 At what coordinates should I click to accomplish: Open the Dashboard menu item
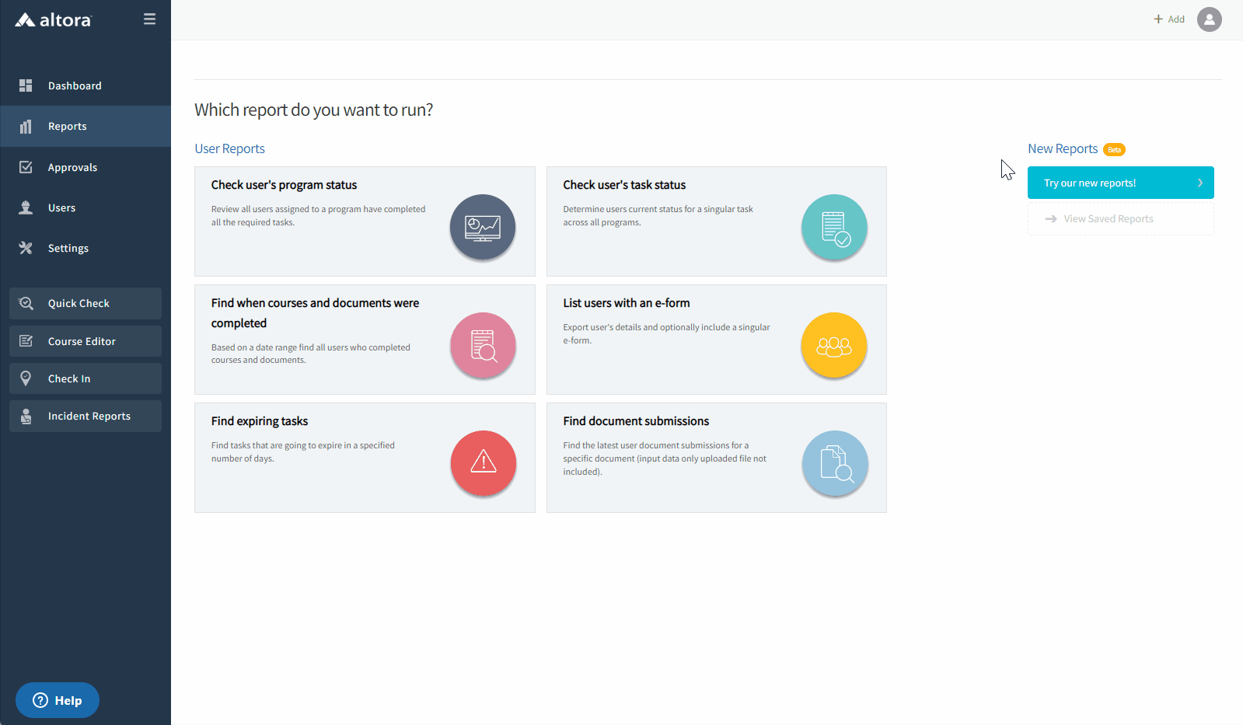click(75, 86)
